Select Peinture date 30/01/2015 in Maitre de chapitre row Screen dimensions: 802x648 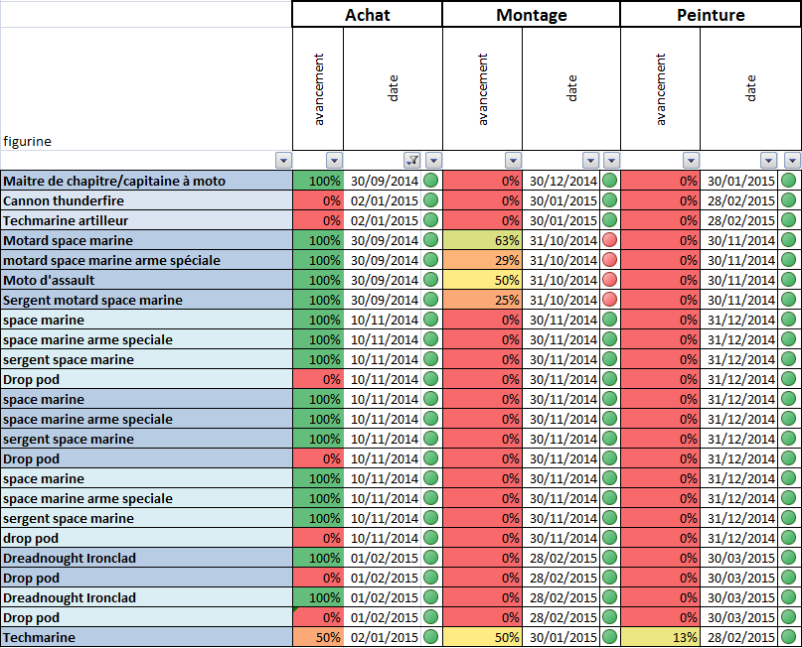[739, 181]
